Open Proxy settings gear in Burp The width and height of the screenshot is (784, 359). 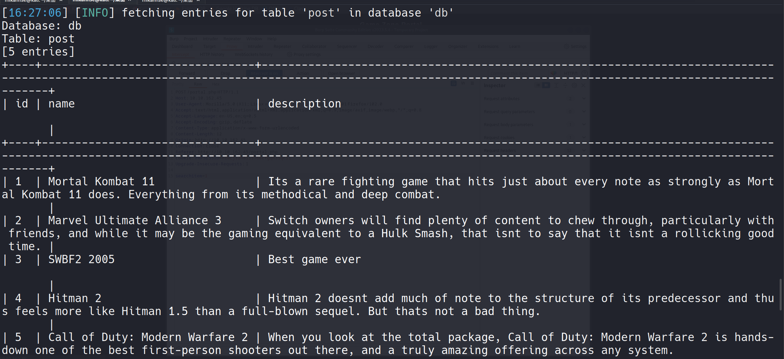(289, 55)
